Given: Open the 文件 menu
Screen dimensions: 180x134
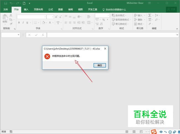Looking at the screenshot, I should 6,9.
